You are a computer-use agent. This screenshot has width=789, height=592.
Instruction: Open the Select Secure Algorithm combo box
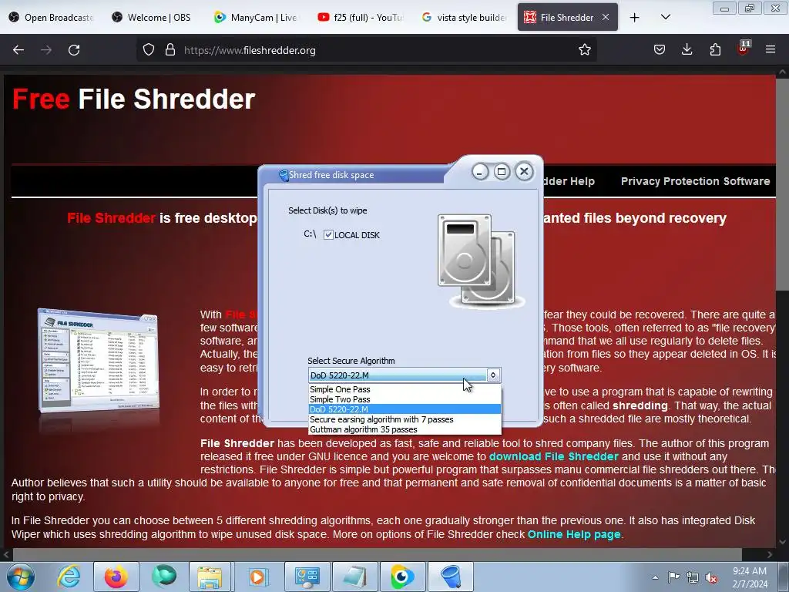coord(405,375)
